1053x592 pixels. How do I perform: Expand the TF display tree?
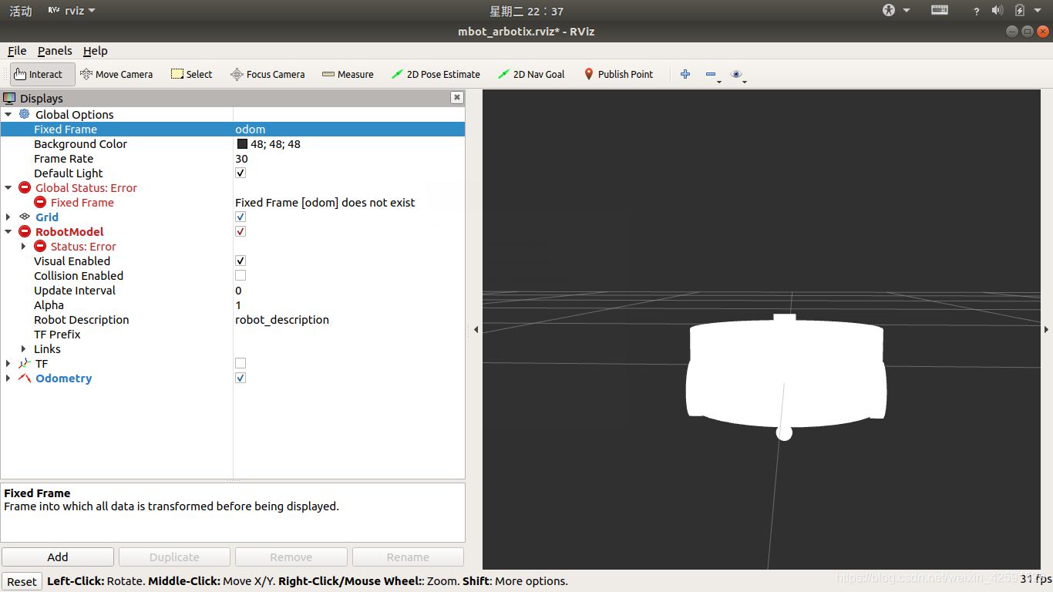point(8,363)
